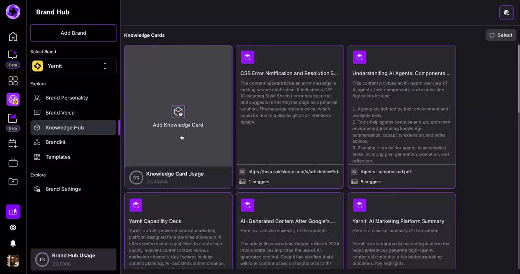Open the upload folder icon
The width and height of the screenshot is (520, 274).
[13, 181]
